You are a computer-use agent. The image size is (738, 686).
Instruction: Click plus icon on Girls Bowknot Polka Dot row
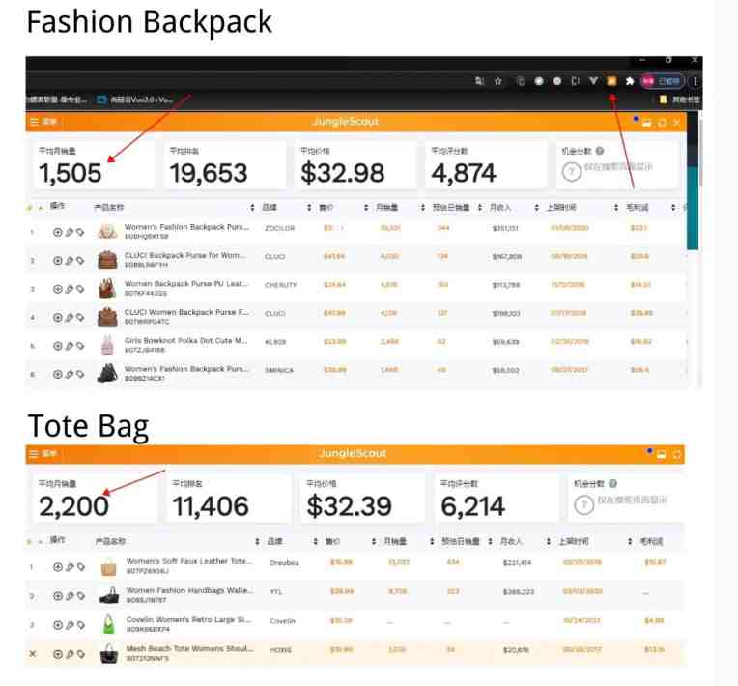(57, 346)
